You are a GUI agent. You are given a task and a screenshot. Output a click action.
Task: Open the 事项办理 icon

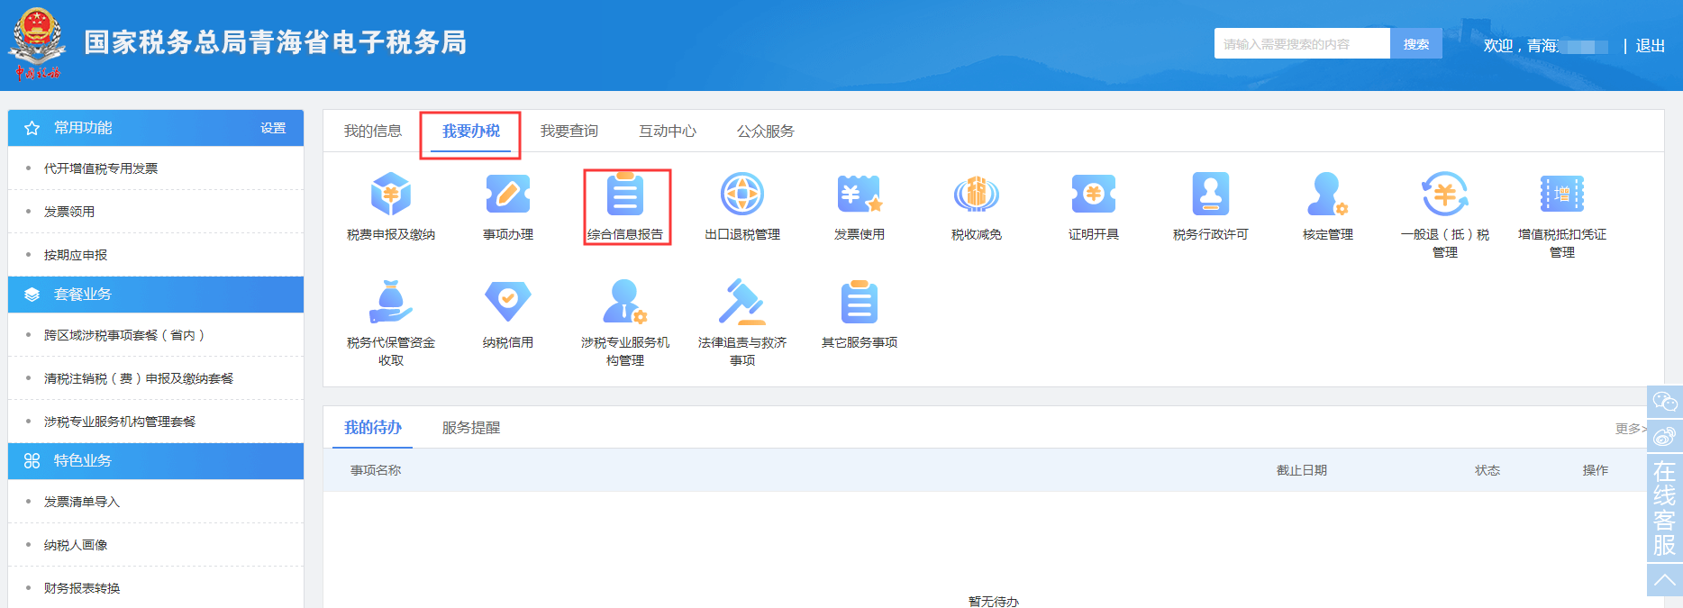pos(508,195)
